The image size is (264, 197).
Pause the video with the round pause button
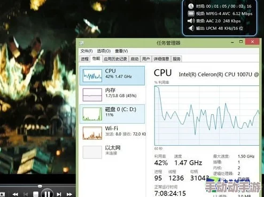point(47,194)
